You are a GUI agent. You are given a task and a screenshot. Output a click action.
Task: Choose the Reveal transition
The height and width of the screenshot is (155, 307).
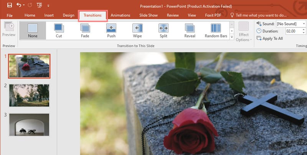(190, 31)
